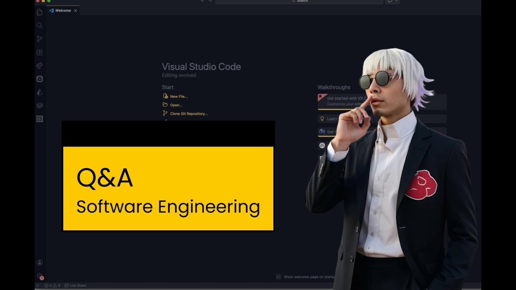Viewport: 516px width, 290px height.
Task: Click the remote window icon in status bar
Action: [x=37, y=286]
